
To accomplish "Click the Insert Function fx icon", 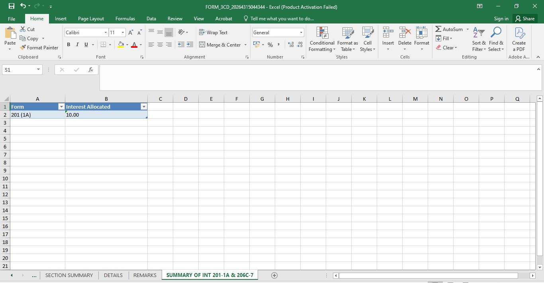I will [90, 70].
